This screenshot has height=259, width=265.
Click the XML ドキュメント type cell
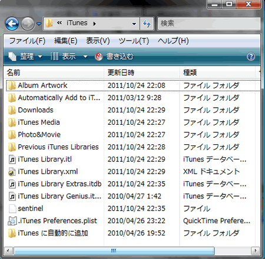pos(211,172)
